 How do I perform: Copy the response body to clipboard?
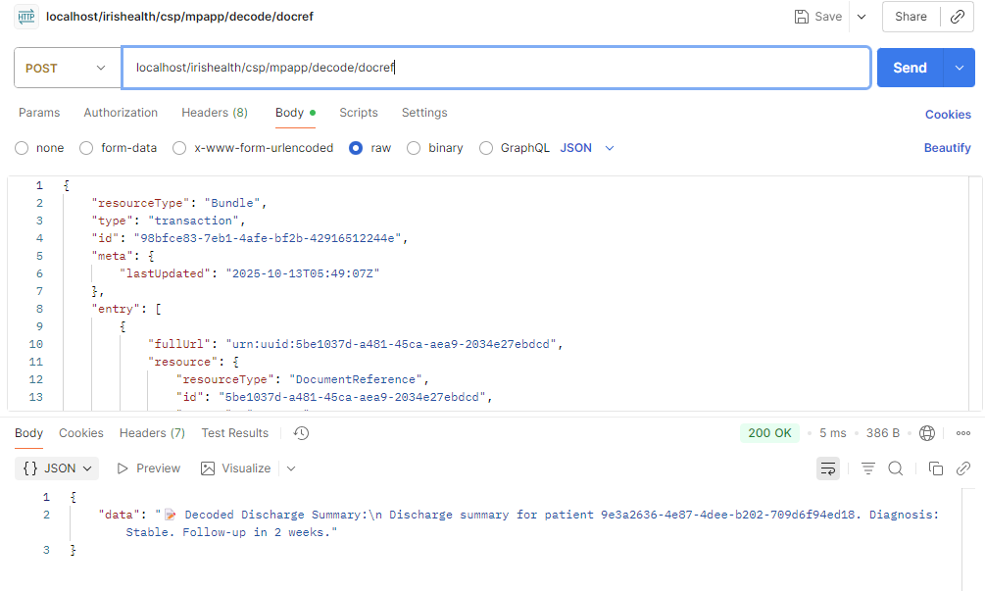point(935,468)
